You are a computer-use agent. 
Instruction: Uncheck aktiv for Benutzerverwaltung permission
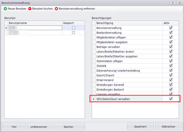[171, 28]
